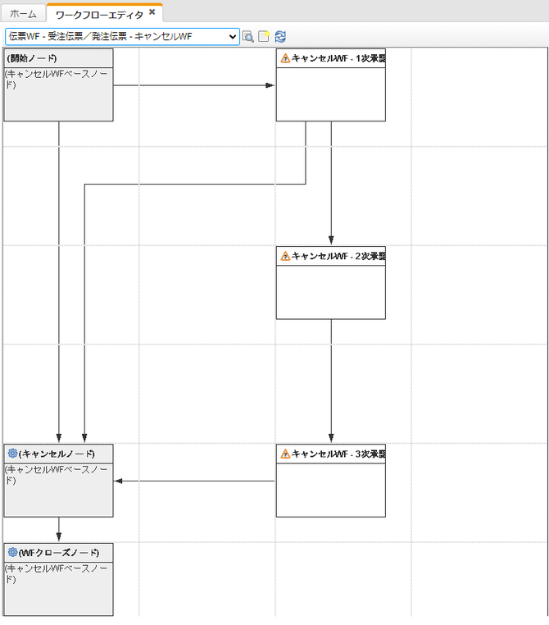Select the キャンセルWF - 2次承認 node title

pyautogui.click(x=338, y=256)
